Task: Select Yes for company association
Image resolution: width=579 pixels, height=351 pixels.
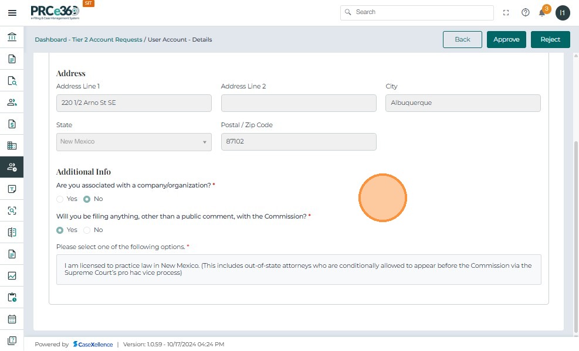Action: tap(60, 199)
